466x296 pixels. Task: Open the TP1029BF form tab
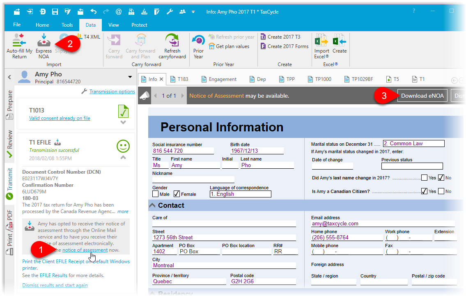pyautogui.click(x=359, y=79)
